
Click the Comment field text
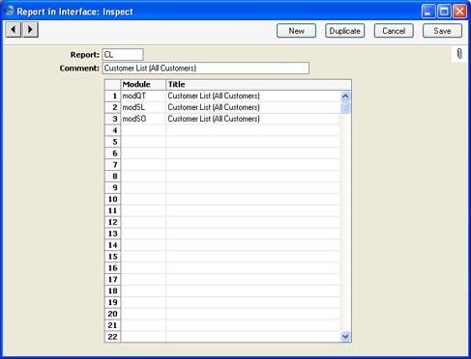pos(206,69)
